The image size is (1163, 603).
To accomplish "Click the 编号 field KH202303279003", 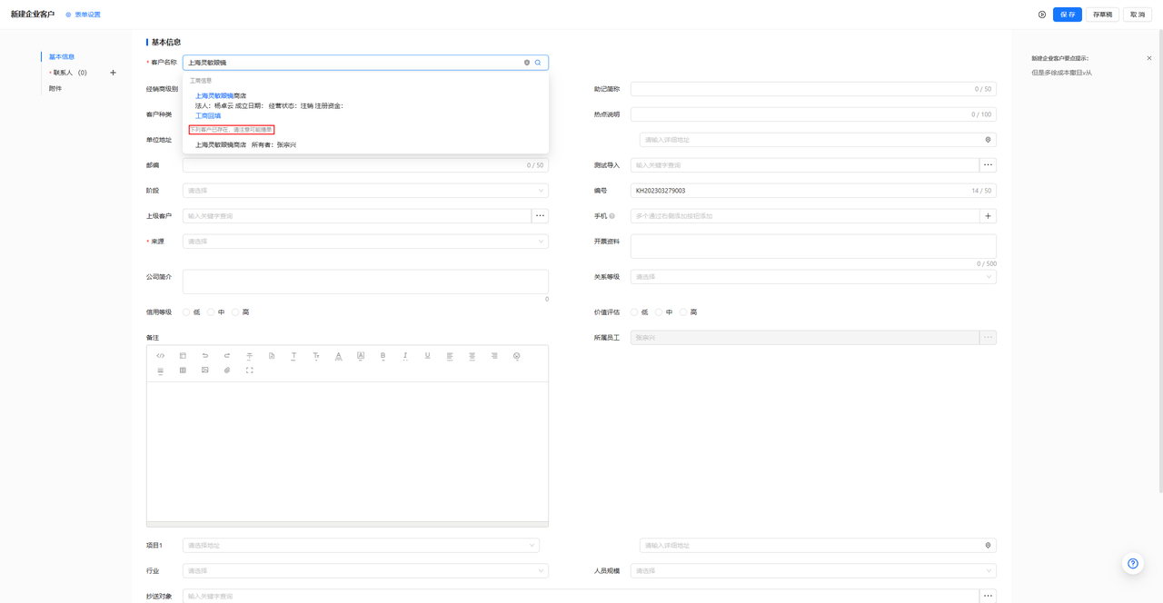I will point(813,191).
